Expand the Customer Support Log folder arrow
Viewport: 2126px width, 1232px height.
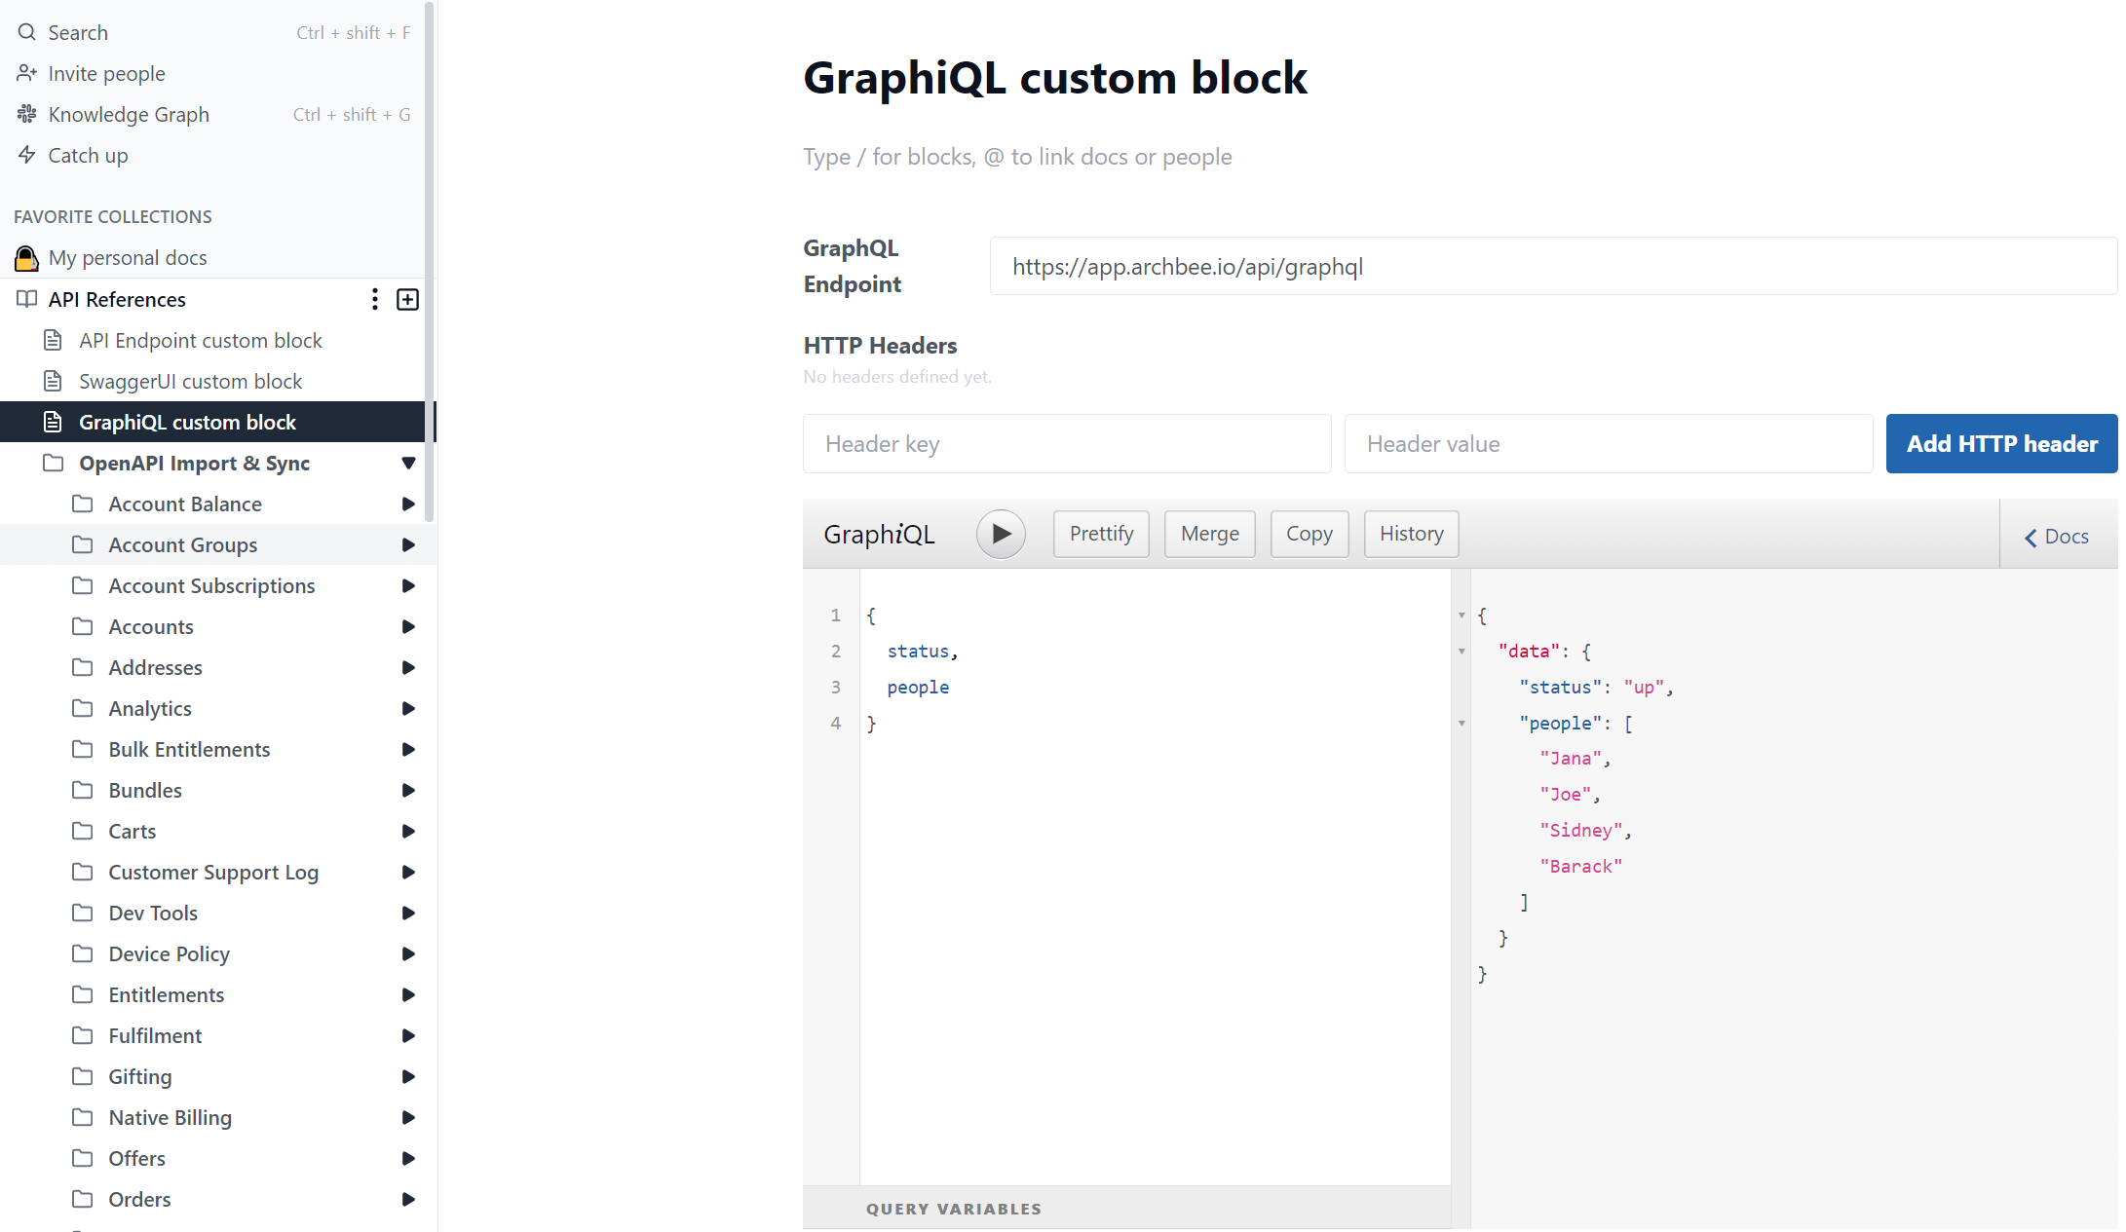pyautogui.click(x=408, y=872)
